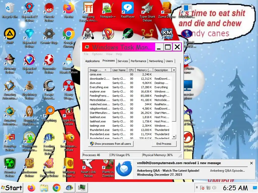
Task: Click process list scrollbar down arrow
Action: (x=174, y=137)
